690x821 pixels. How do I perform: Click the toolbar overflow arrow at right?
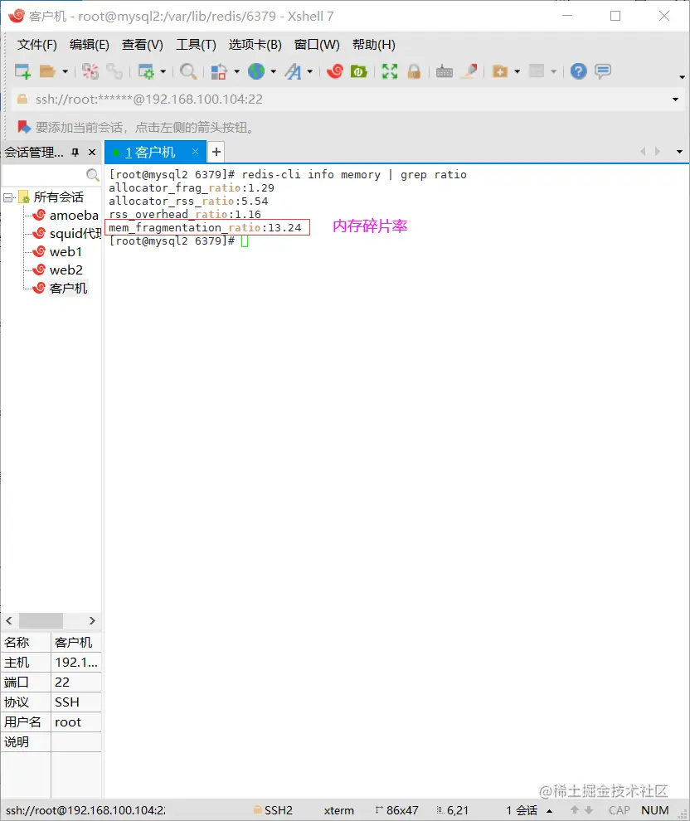(x=682, y=77)
